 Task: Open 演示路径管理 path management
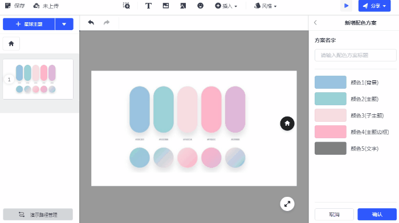tap(38, 214)
